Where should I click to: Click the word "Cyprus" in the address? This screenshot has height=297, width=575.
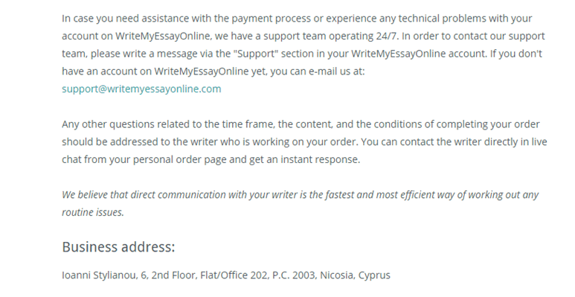374,275
